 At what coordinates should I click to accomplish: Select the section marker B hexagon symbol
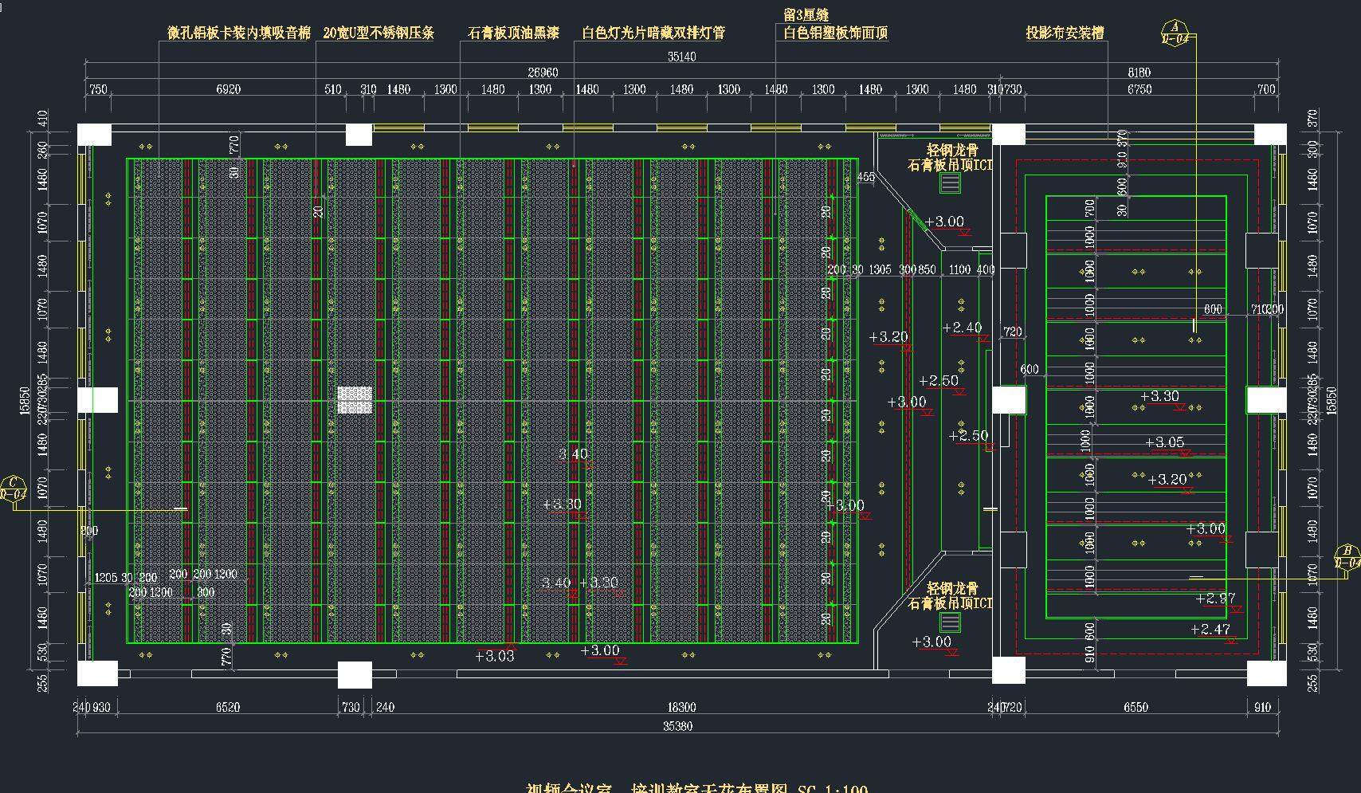point(1347,557)
